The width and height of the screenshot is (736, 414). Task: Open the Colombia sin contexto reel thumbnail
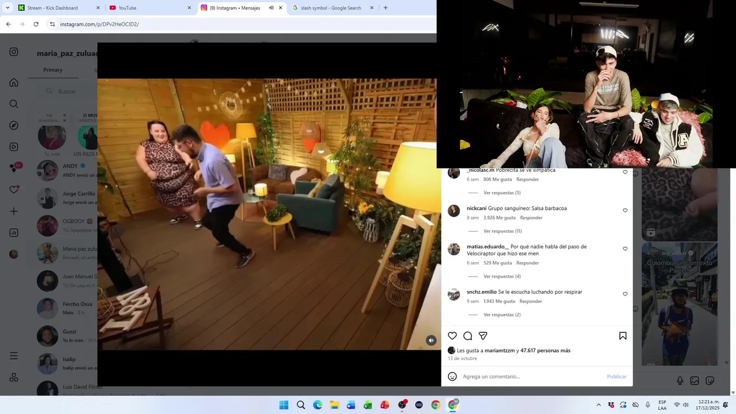point(680,304)
